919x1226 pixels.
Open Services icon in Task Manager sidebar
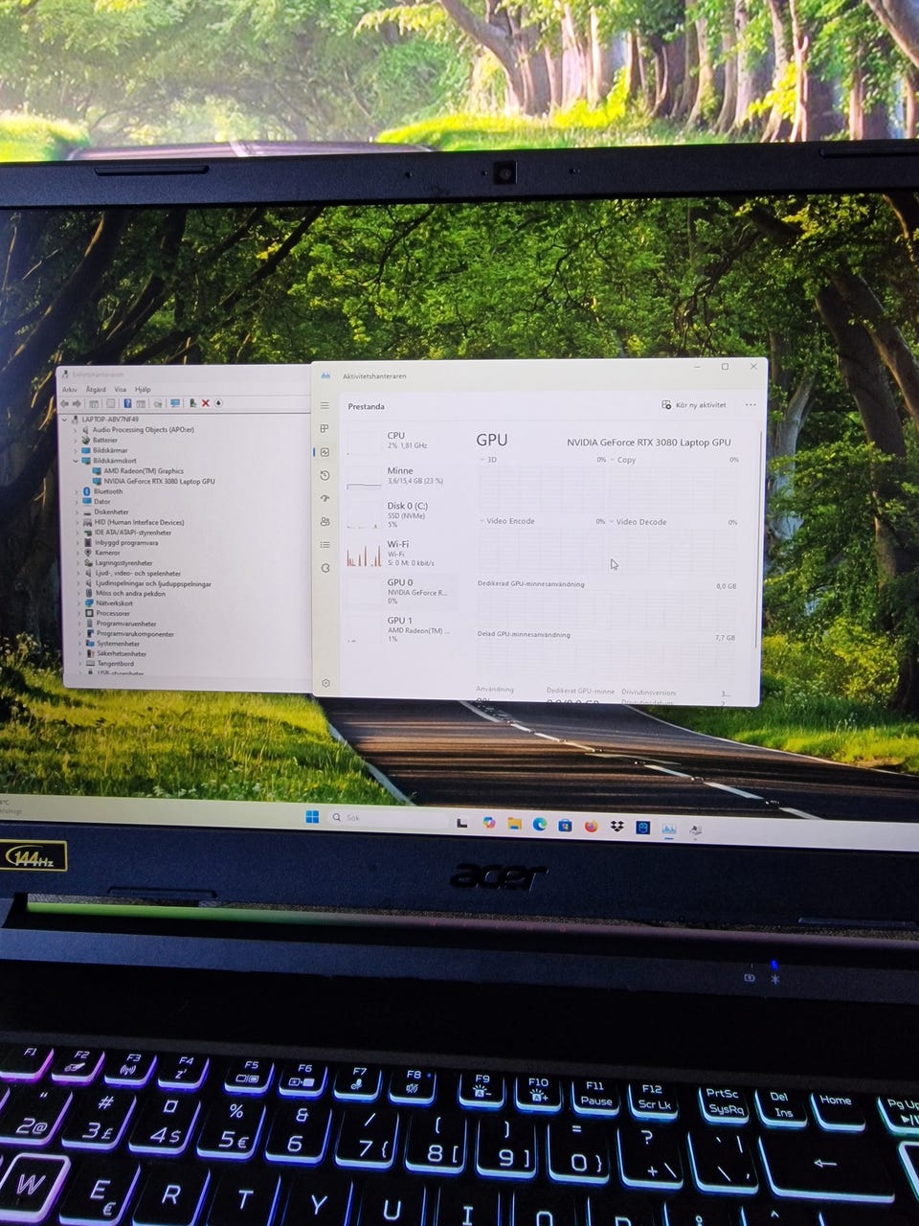325,568
